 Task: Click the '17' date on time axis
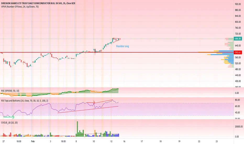[142, 141]
